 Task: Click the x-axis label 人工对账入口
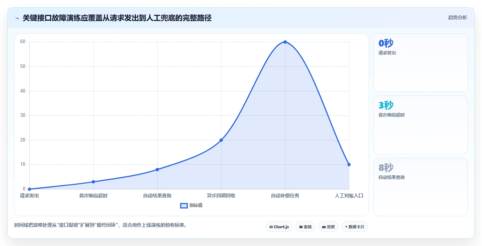[x=349, y=196]
